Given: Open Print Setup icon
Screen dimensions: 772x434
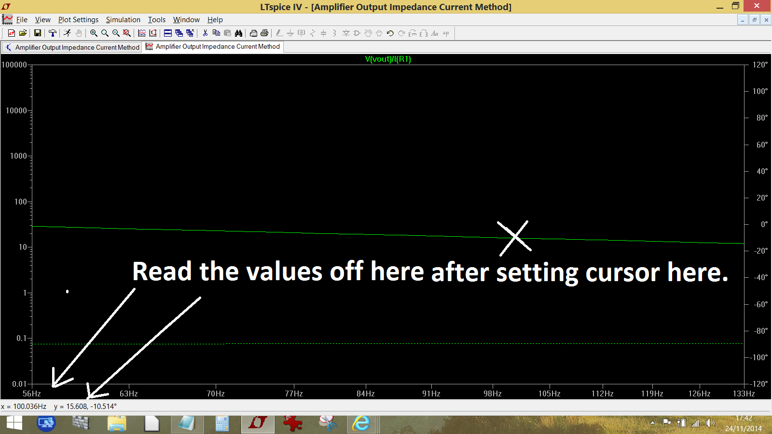Looking at the screenshot, I should (253, 33).
